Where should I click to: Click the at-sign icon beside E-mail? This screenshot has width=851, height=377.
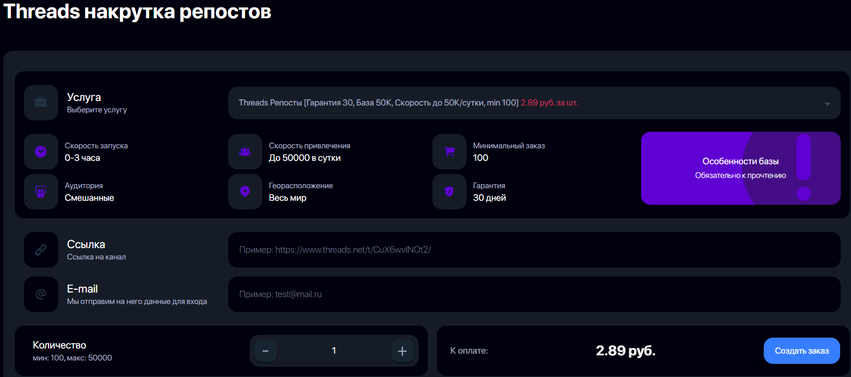pos(41,294)
